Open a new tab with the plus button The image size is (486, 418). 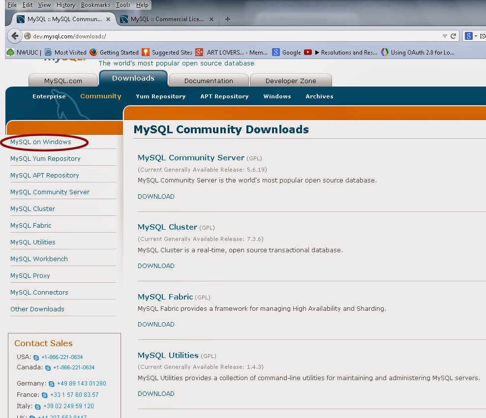pyautogui.click(x=227, y=19)
